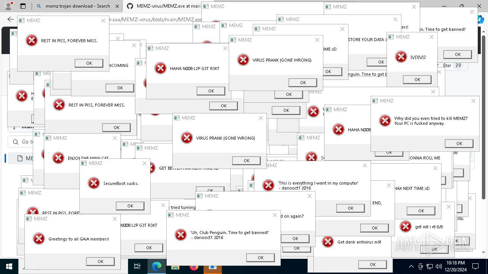Click OK in the 'on again?' dialog
Screen dimensions: 488x274
point(295,239)
